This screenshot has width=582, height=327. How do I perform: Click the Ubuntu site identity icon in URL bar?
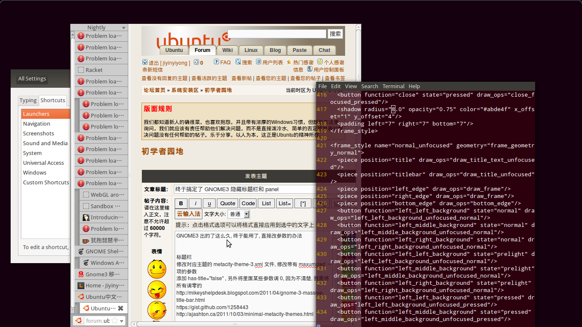[78, 321]
